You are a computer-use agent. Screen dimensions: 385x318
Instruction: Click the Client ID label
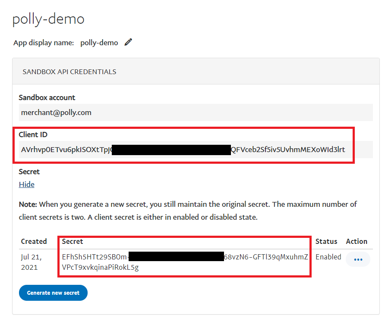(x=33, y=135)
